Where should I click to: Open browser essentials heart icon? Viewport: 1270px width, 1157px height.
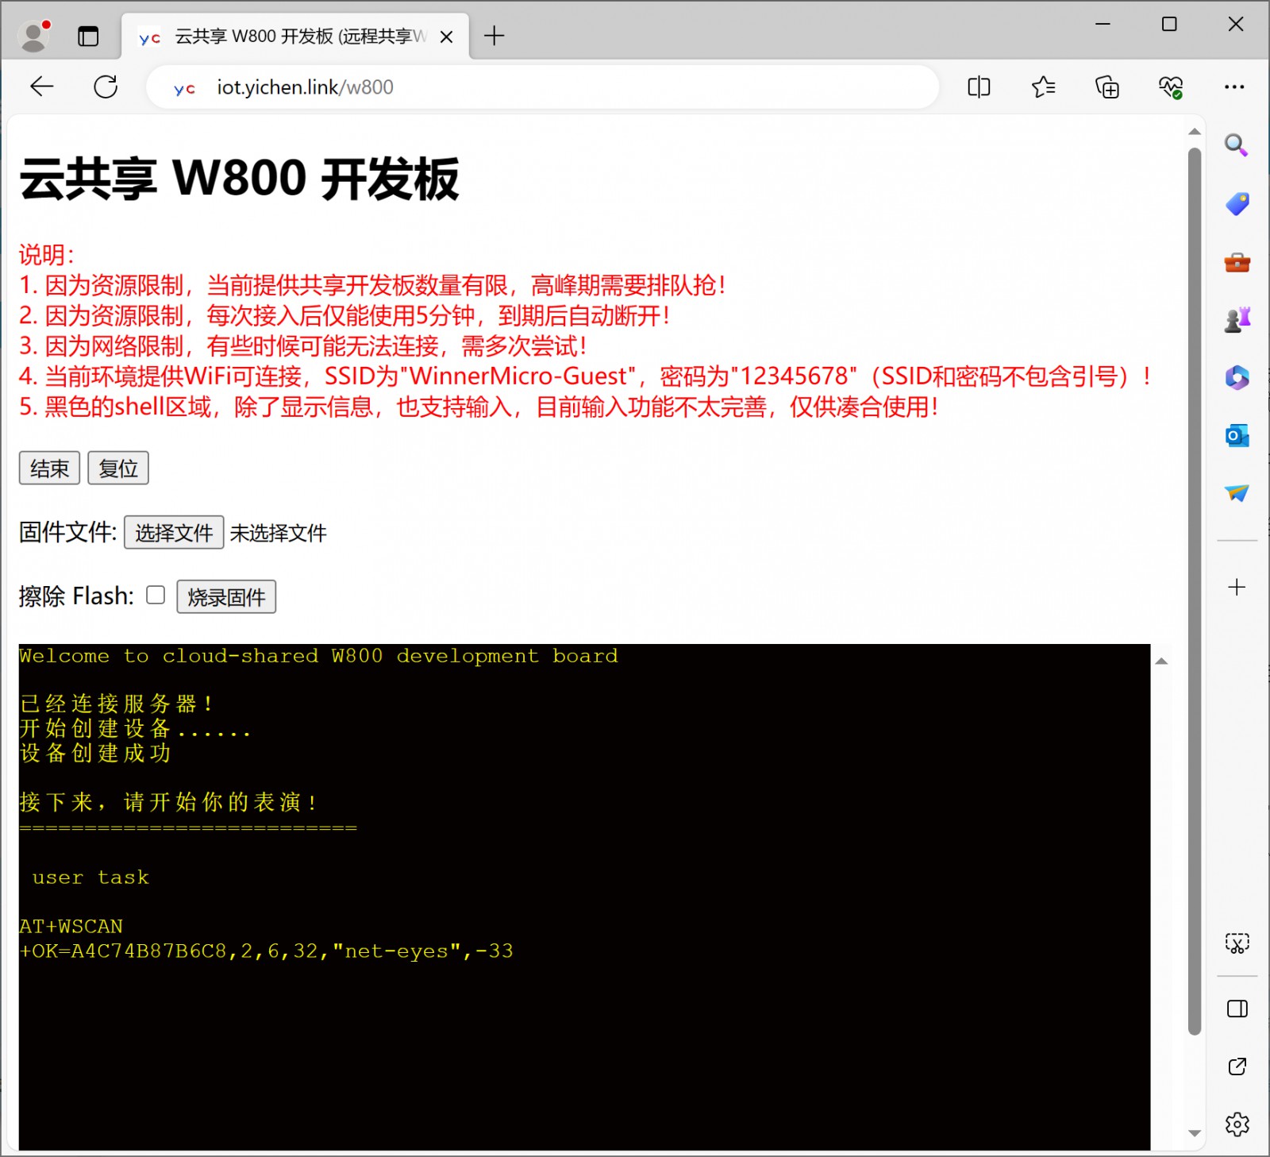[x=1170, y=87]
